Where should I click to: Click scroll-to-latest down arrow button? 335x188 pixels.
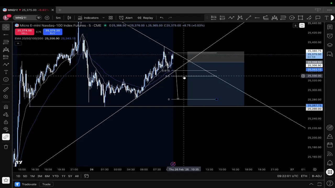click(295, 25)
